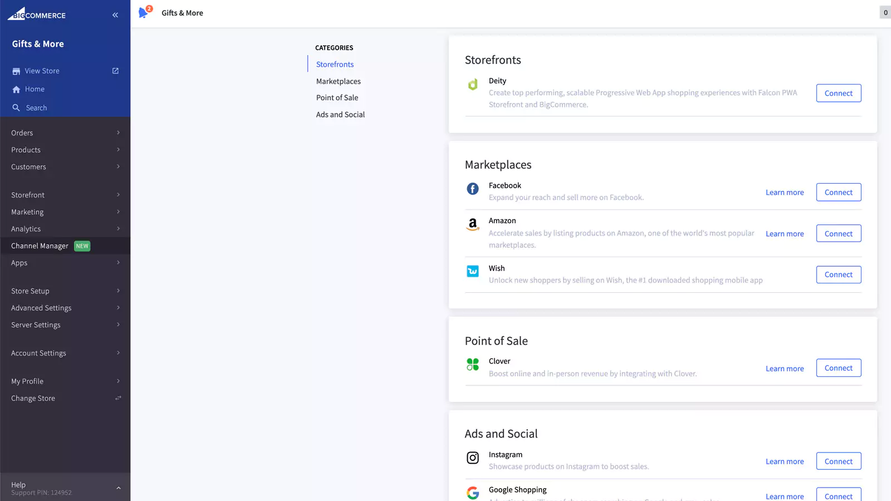Connect the Deity storefront

(x=839, y=93)
